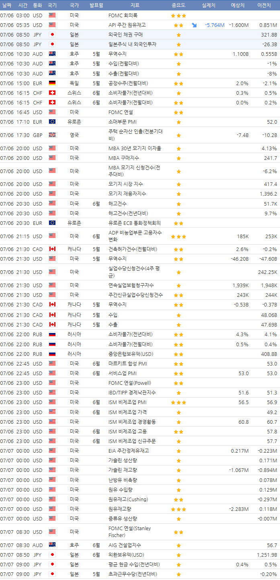Select the 난방유 비축량 indicator

[123, 480]
